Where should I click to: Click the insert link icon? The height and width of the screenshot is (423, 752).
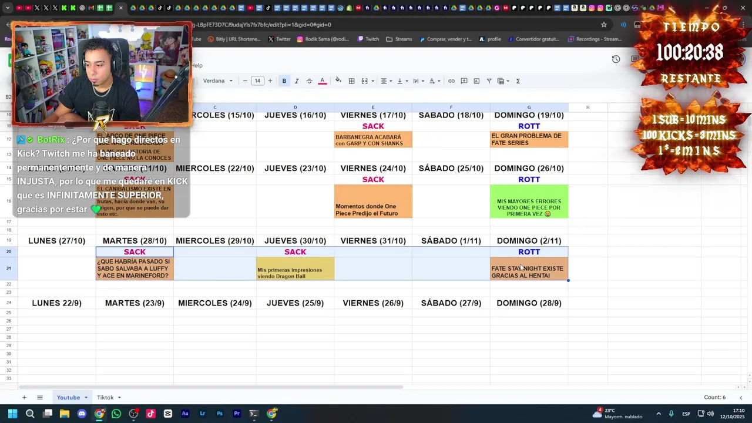[x=451, y=81]
